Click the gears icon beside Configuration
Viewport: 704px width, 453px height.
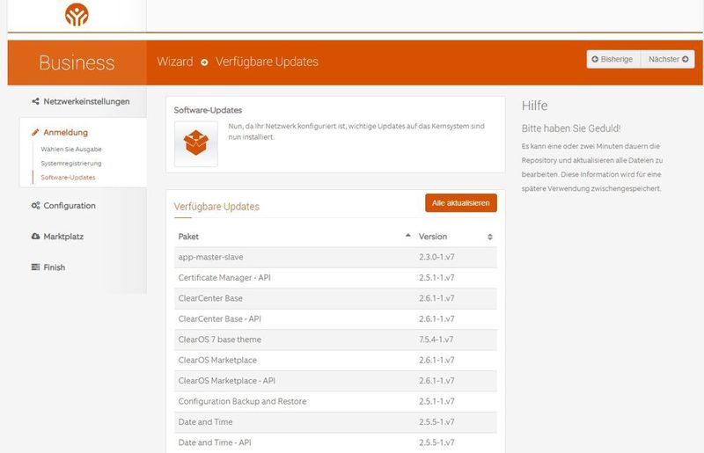tap(35, 206)
